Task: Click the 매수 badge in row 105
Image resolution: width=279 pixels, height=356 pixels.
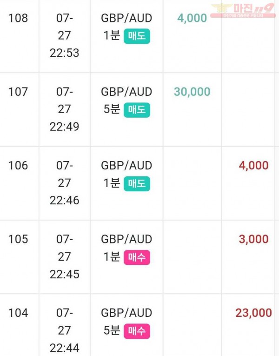Action: click(x=137, y=257)
